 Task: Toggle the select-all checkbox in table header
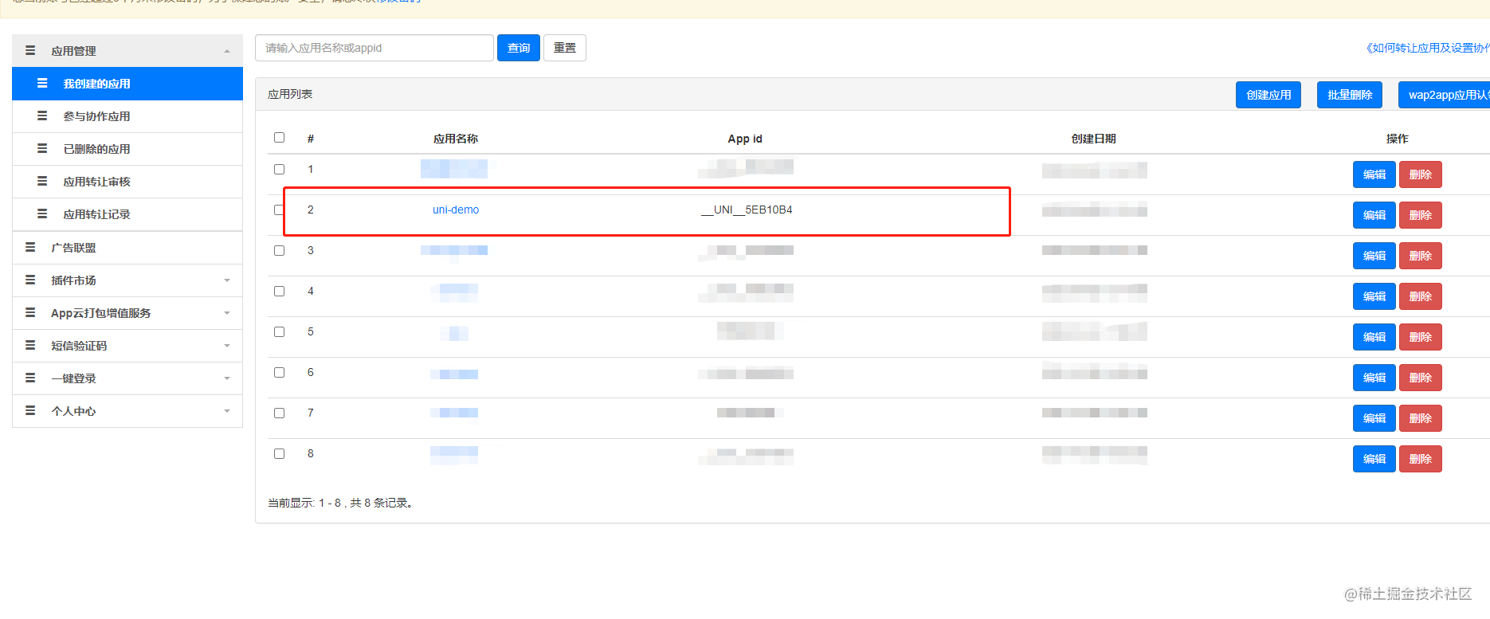point(279,137)
